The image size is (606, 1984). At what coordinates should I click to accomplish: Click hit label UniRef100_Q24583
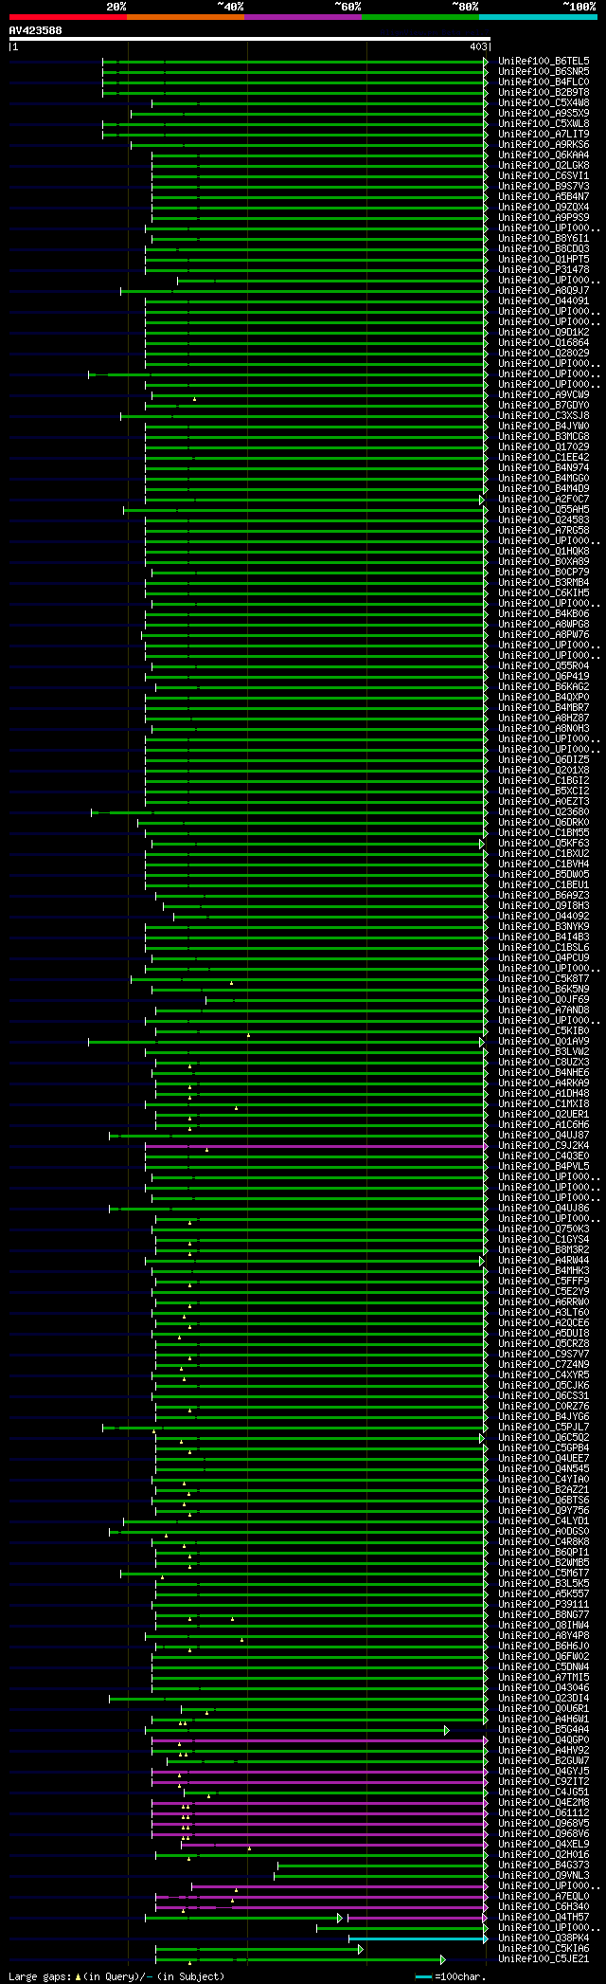544,519
